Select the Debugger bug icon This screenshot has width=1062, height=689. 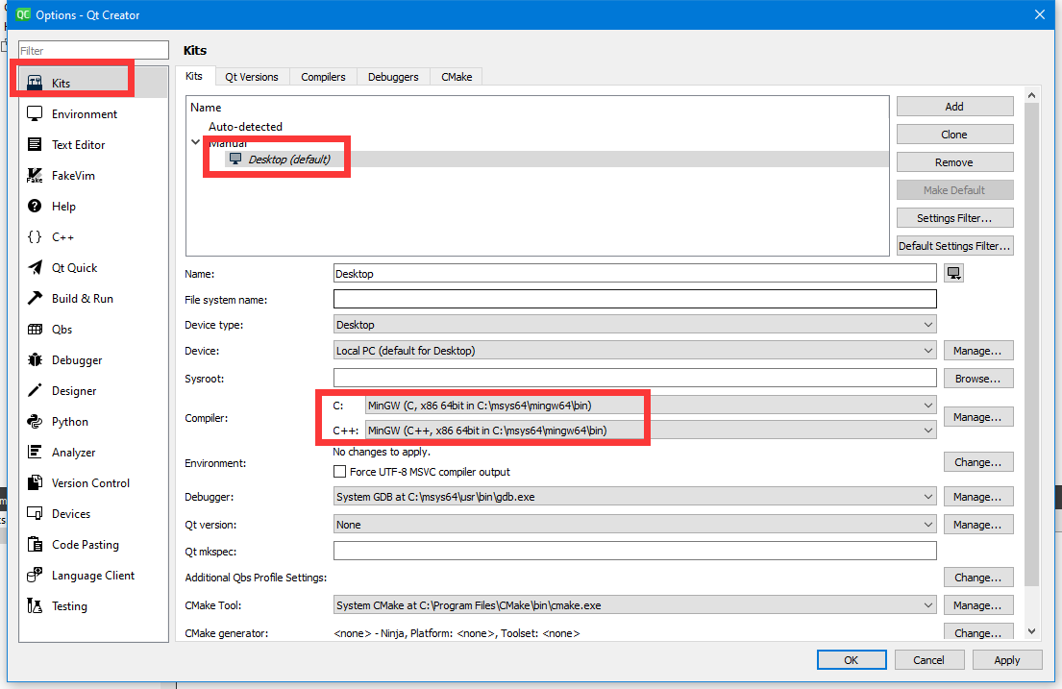pyautogui.click(x=35, y=360)
